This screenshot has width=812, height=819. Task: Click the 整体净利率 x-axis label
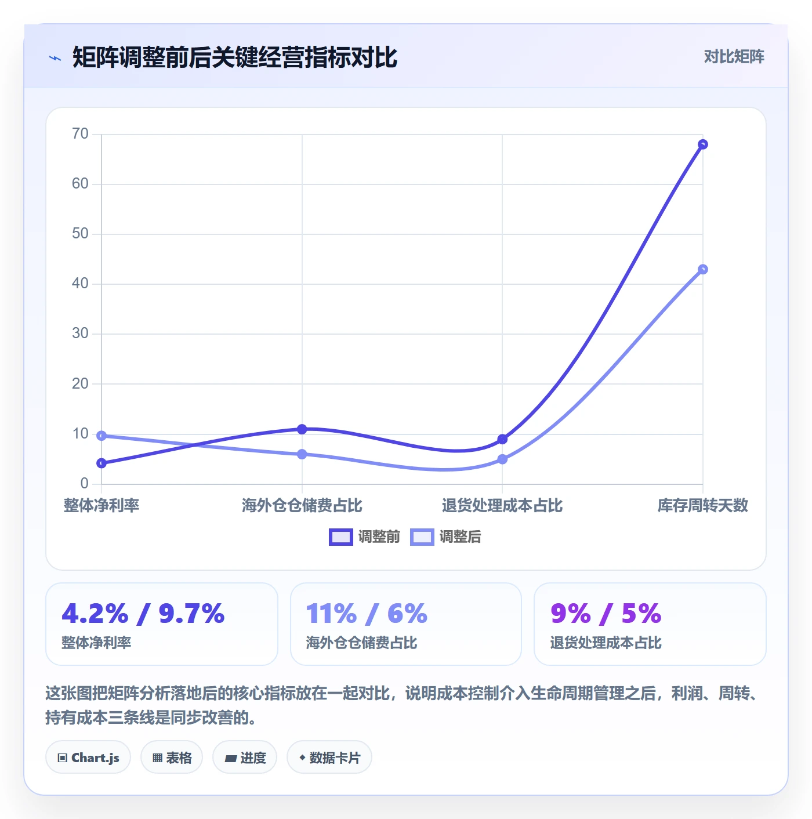tap(101, 505)
